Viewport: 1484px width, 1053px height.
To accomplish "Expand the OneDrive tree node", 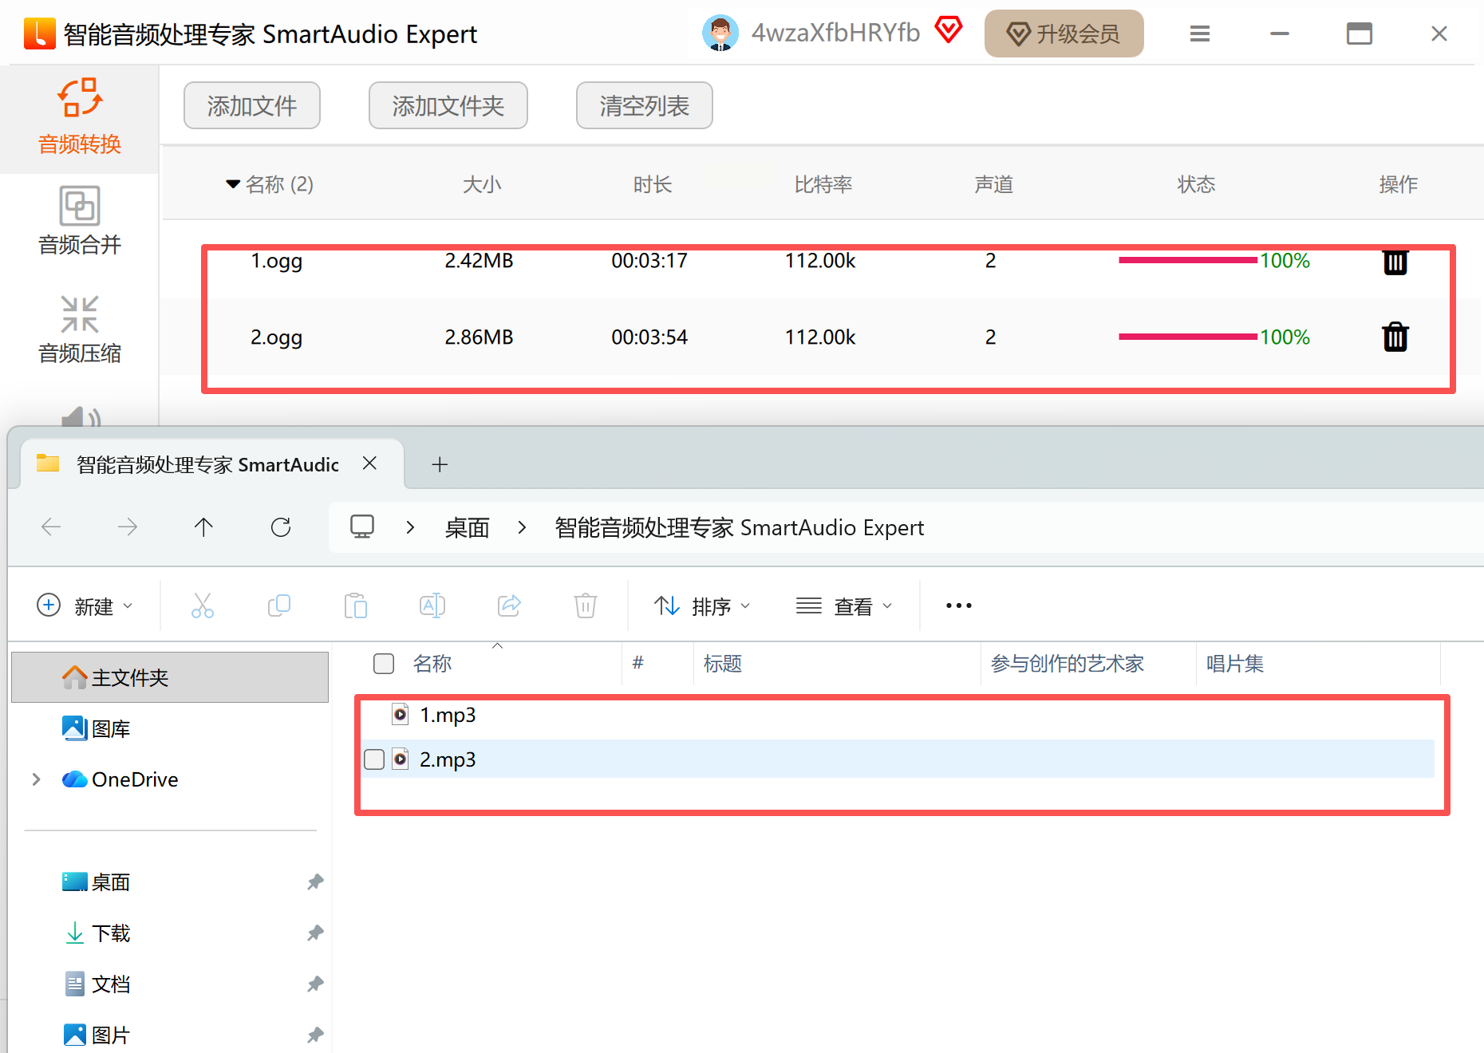I will 36,779.
